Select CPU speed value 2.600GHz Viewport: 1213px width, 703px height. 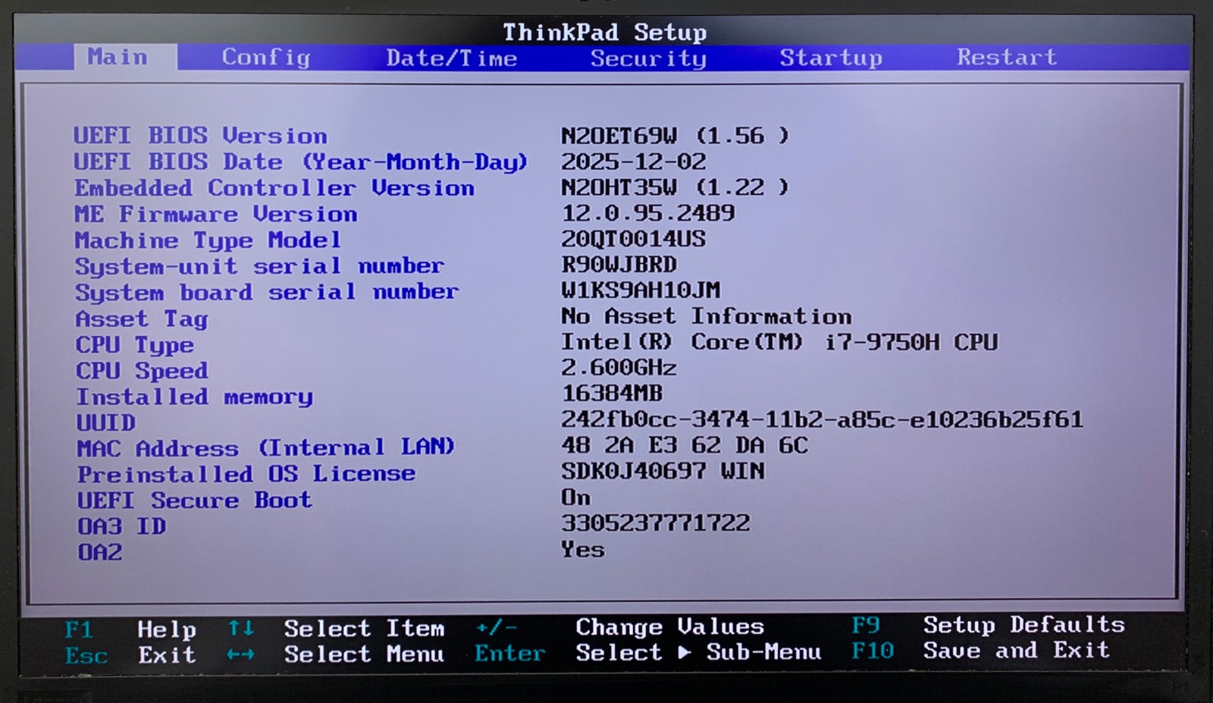point(619,368)
